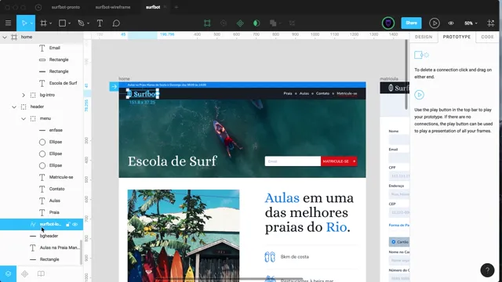
Task: Click the user avatar icon
Action: pyautogui.click(x=388, y=23)
